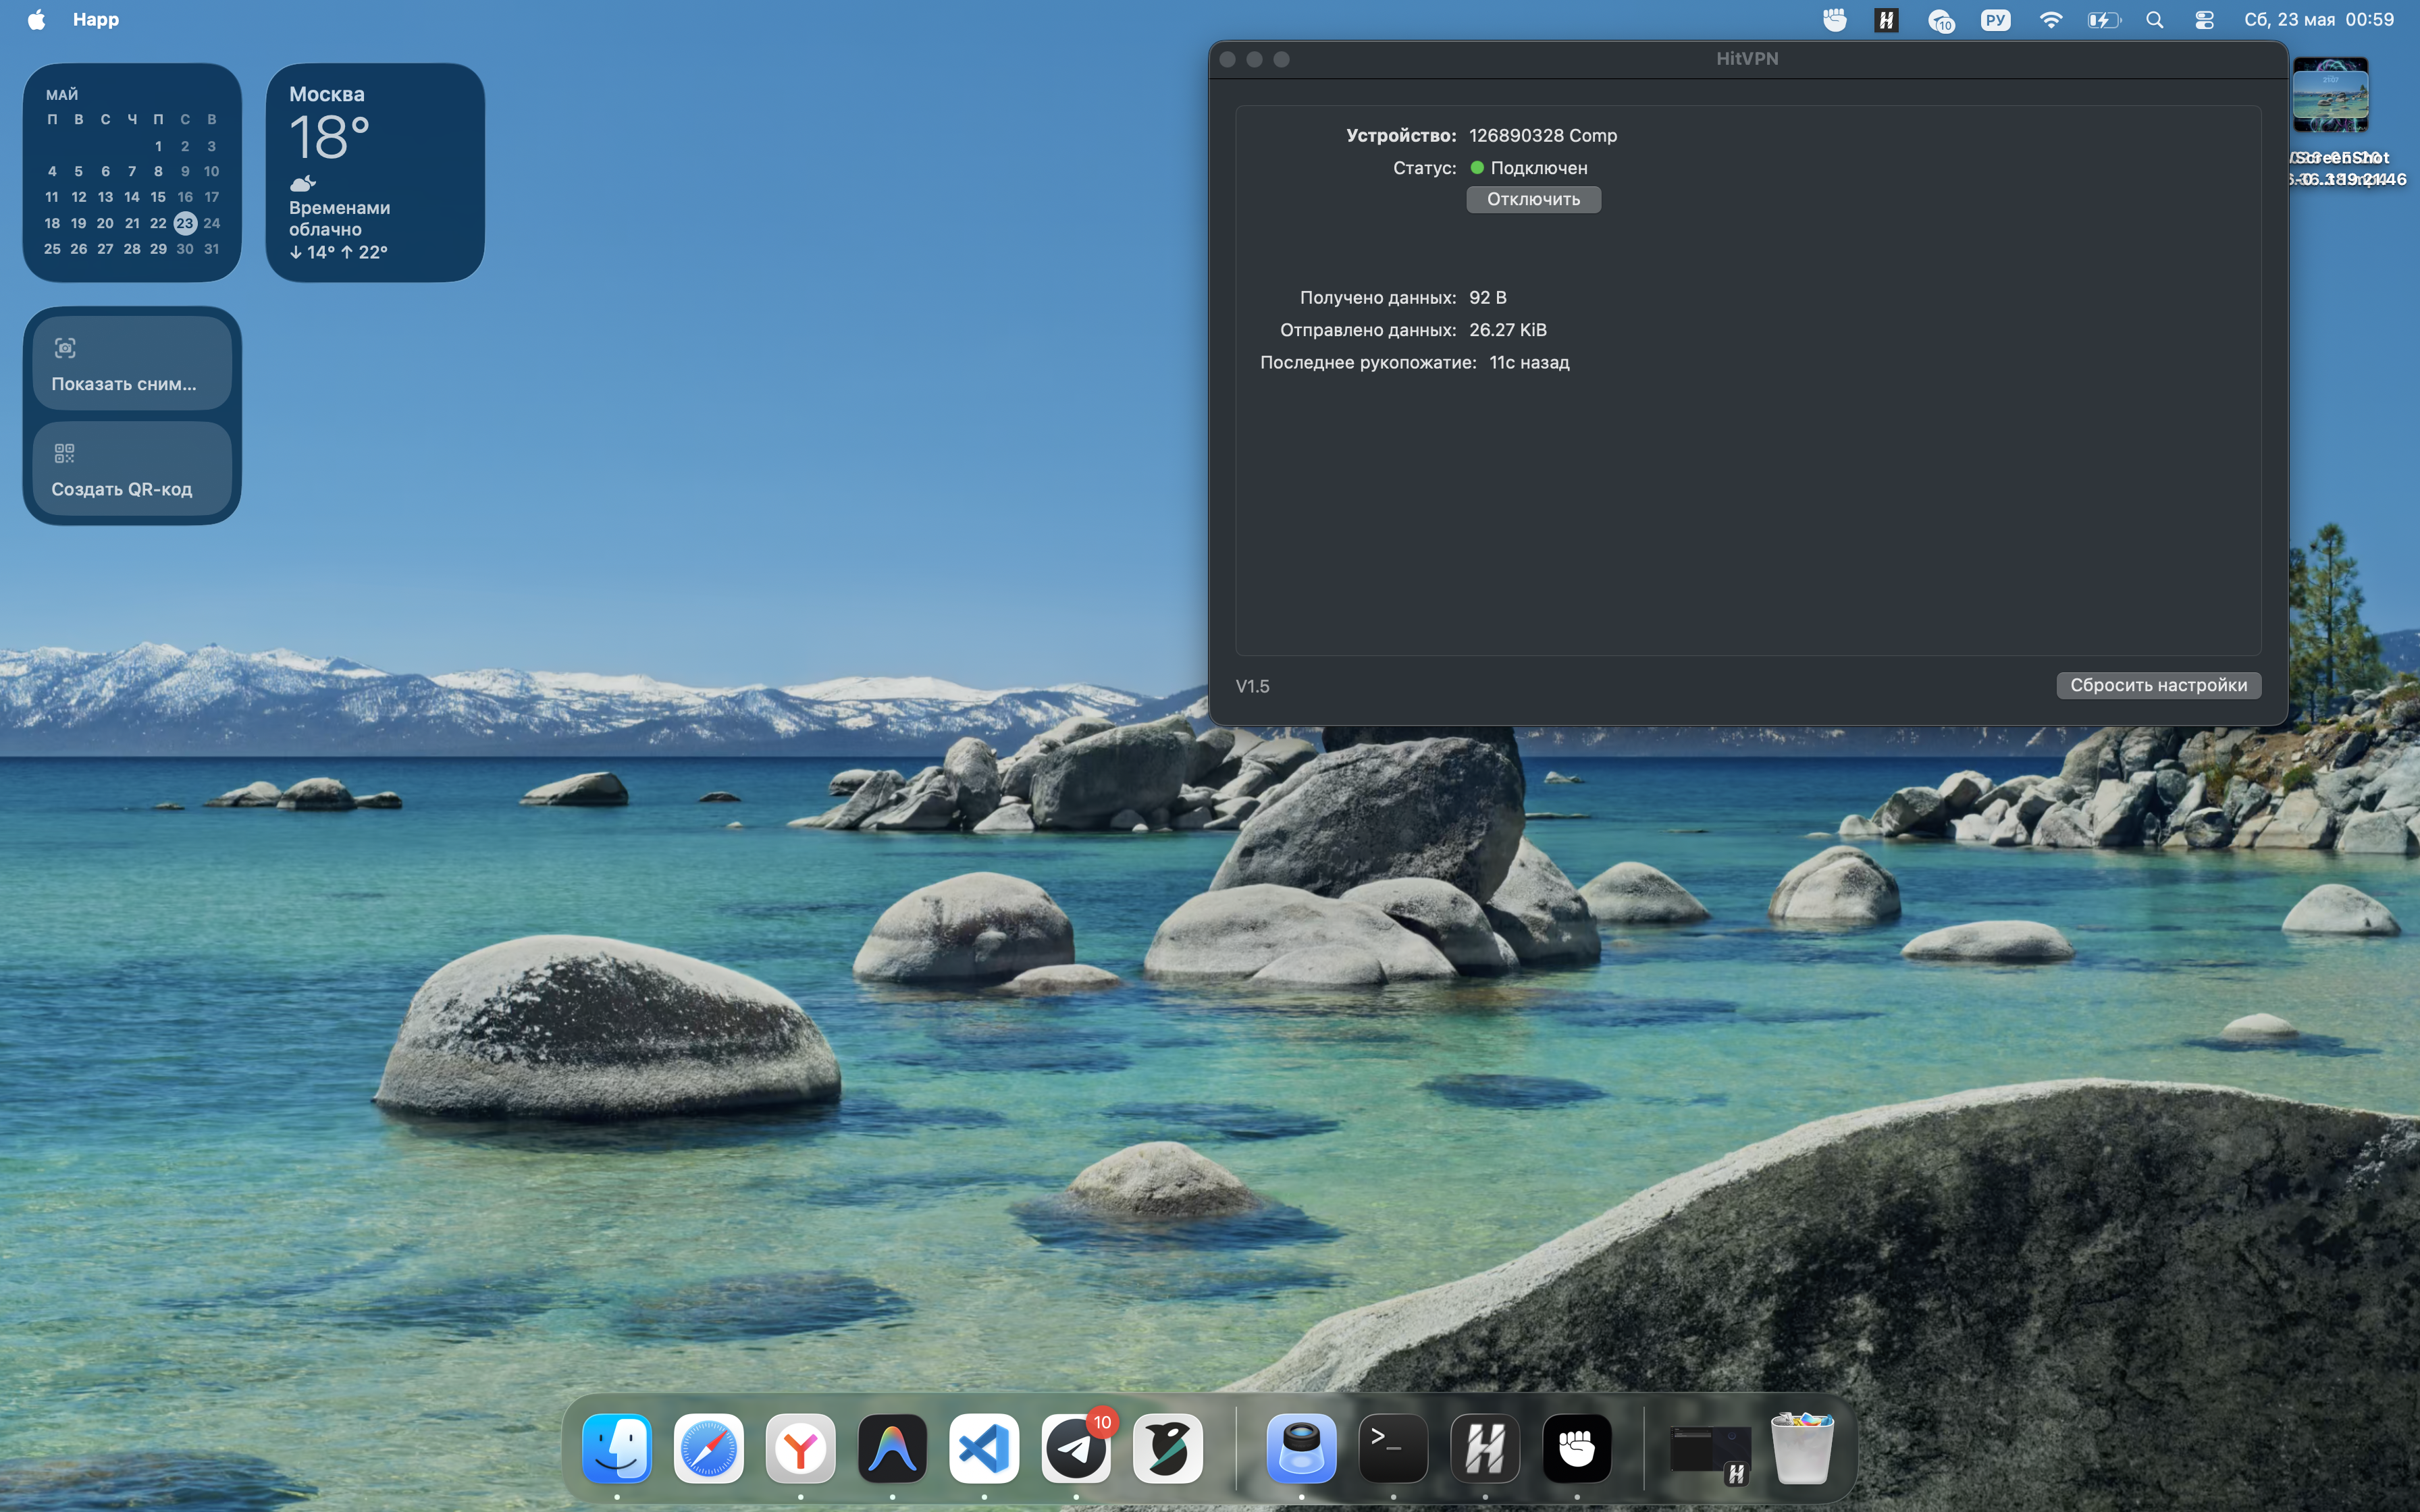
Task: Open the Apple menu
Action: (x=36, y=19)
